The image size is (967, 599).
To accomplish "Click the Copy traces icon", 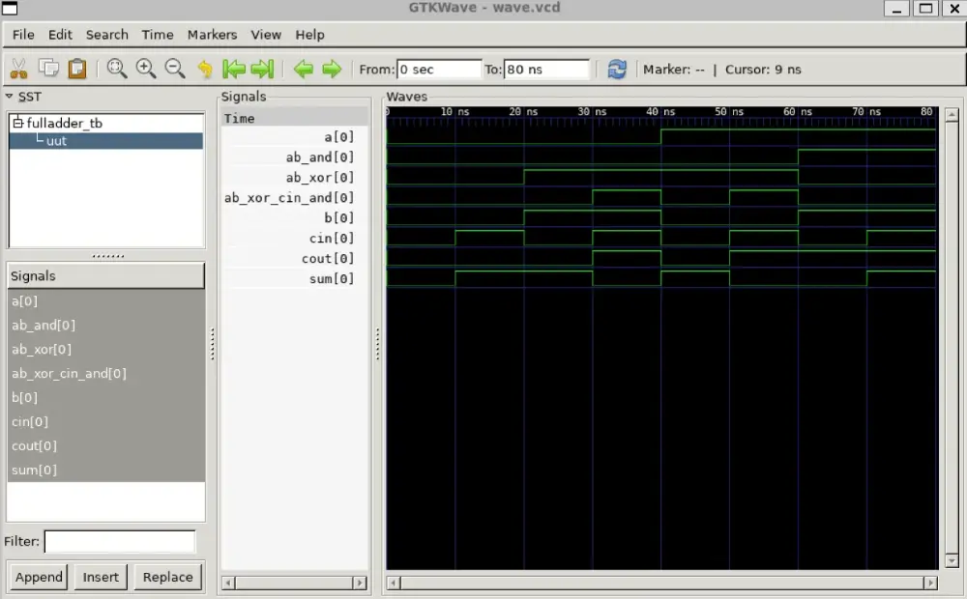I will (48, 69).
